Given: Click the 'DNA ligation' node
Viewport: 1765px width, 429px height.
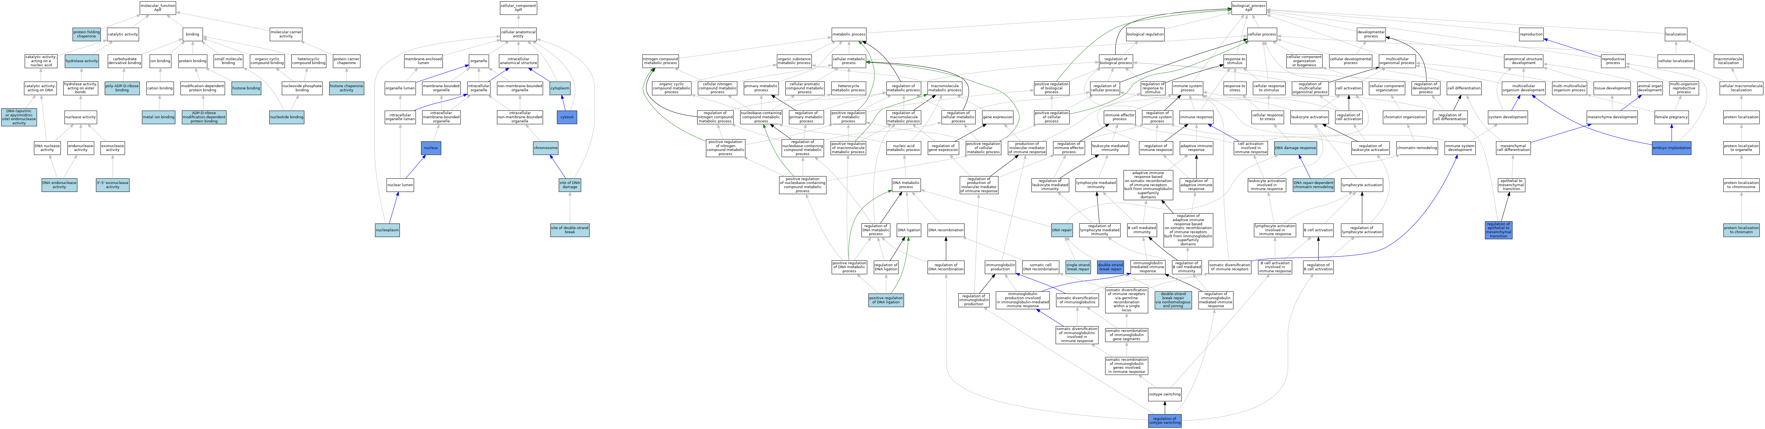Looking at the screenshot, I should click(909, 230).
